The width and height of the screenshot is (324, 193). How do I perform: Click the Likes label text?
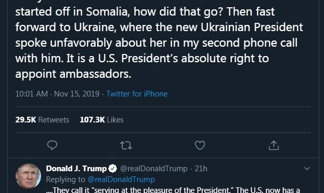(115, 120)
